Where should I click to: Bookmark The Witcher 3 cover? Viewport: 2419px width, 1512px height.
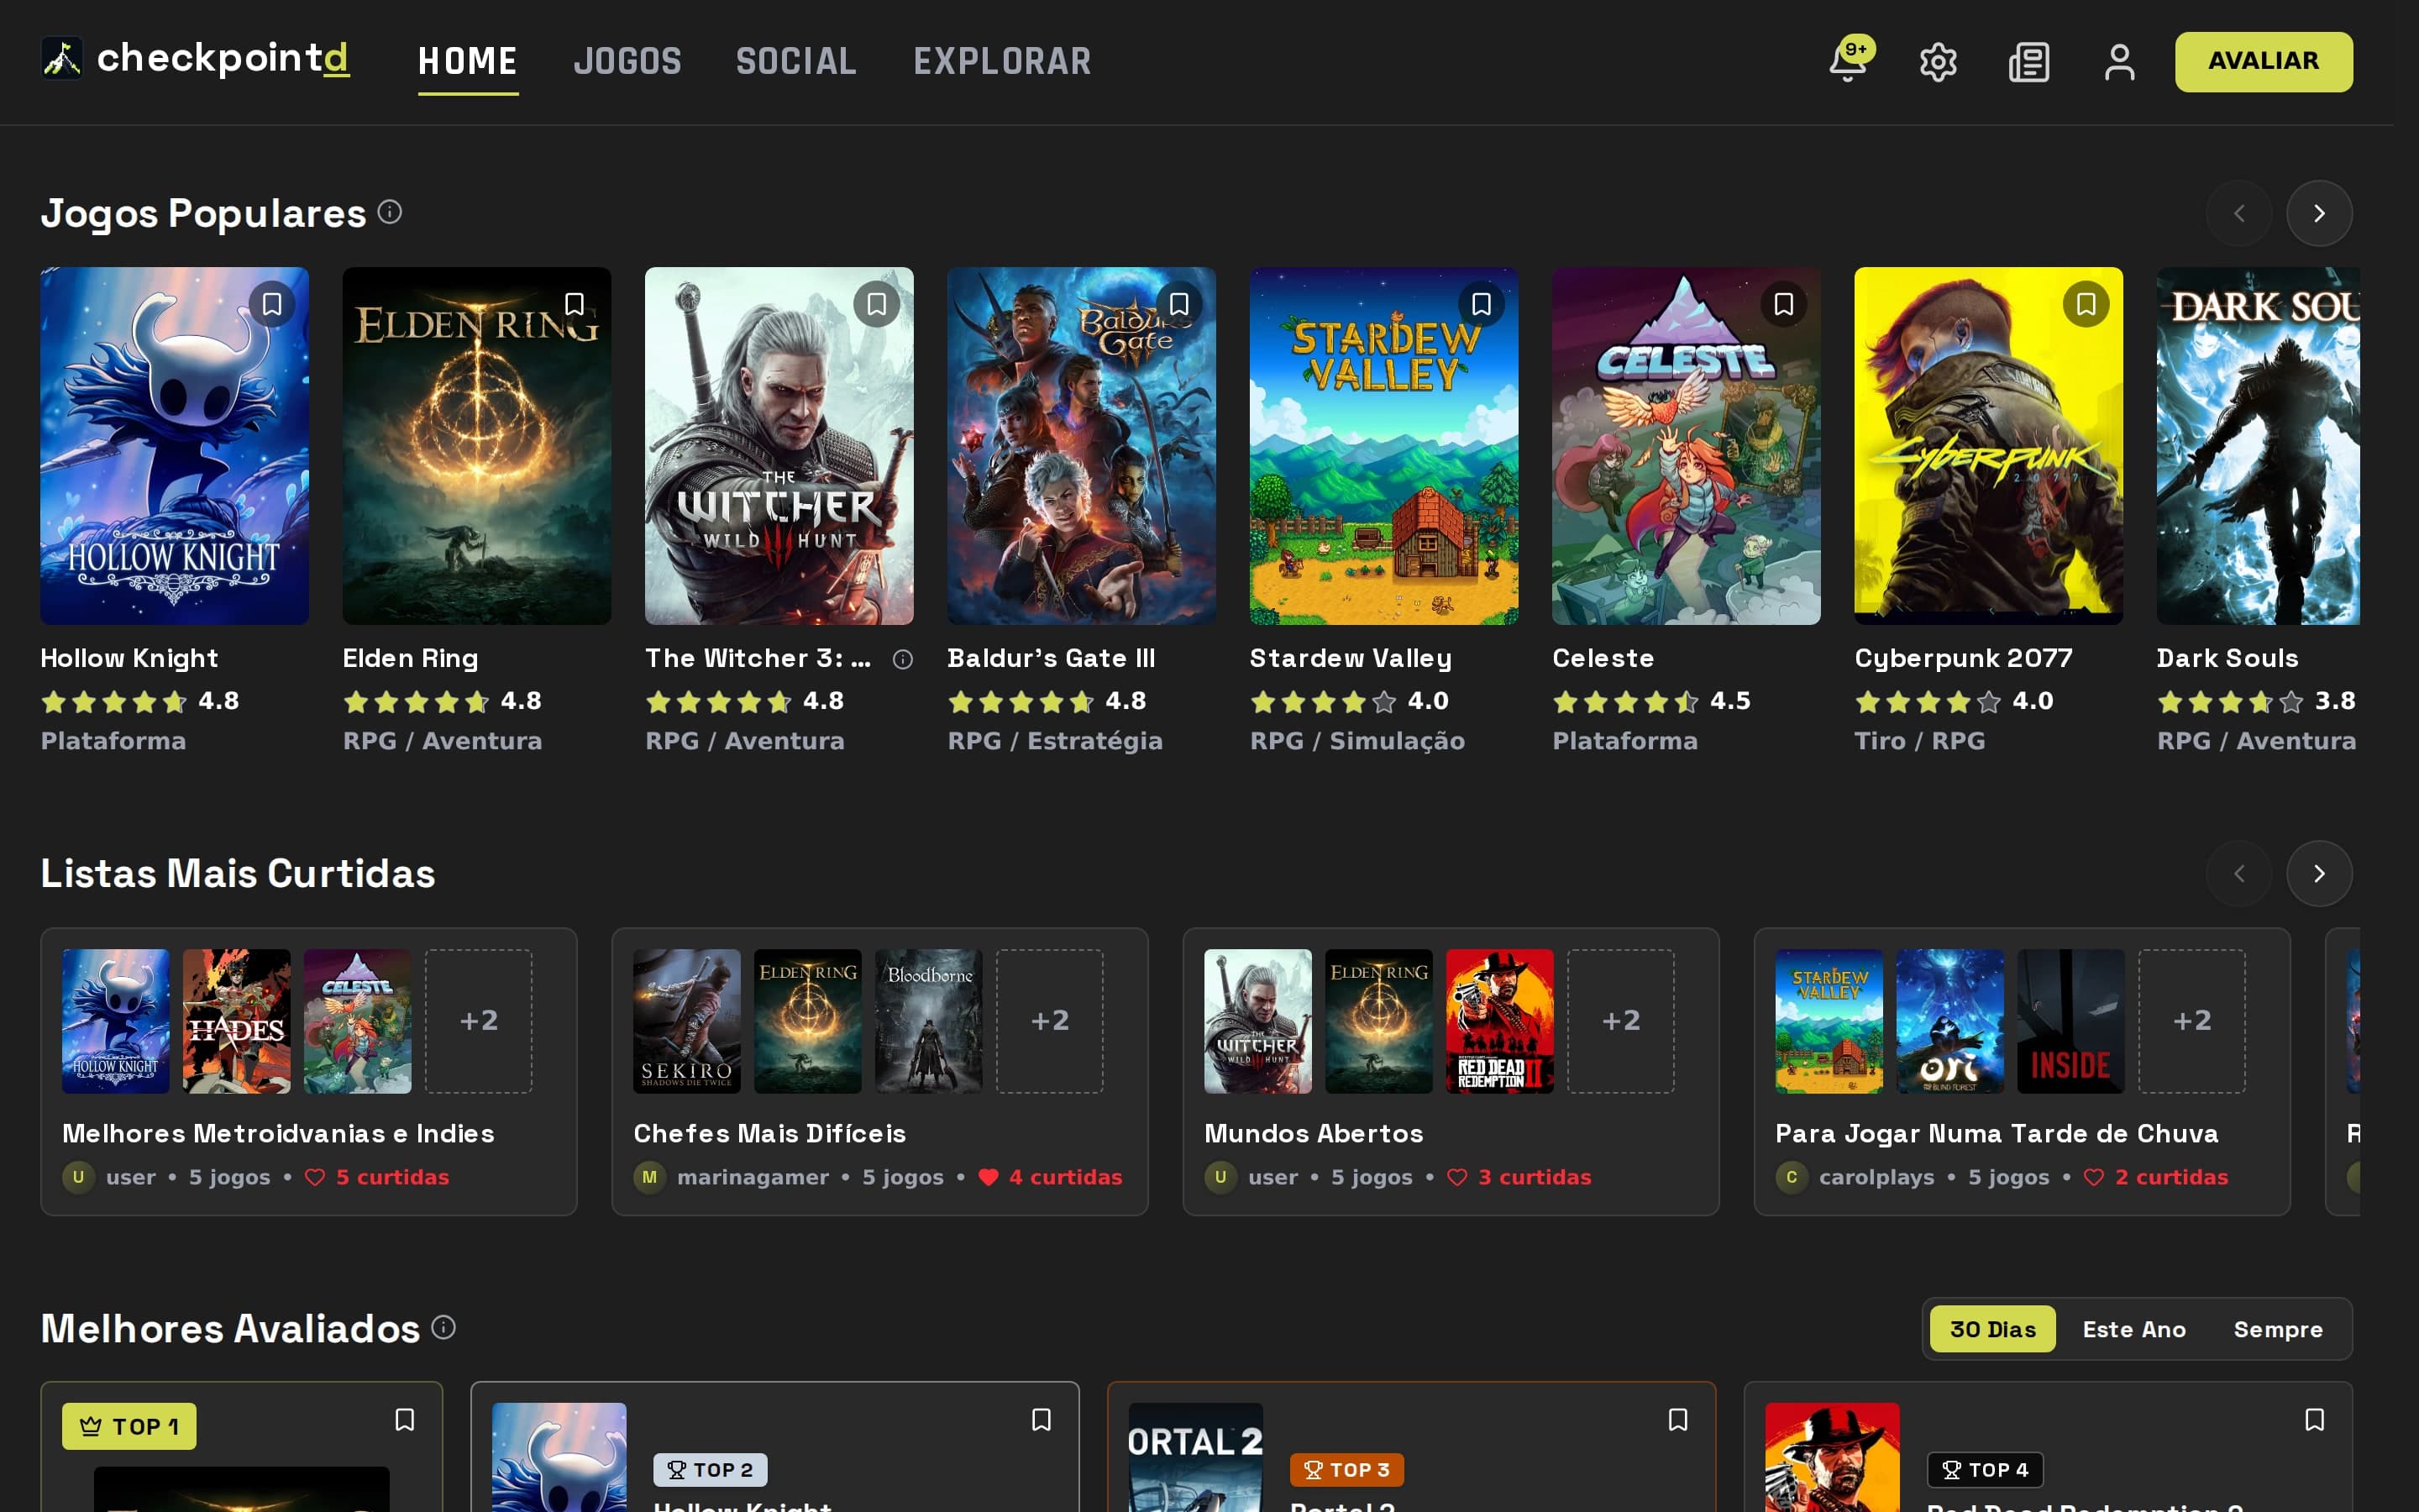pos(877,303)
